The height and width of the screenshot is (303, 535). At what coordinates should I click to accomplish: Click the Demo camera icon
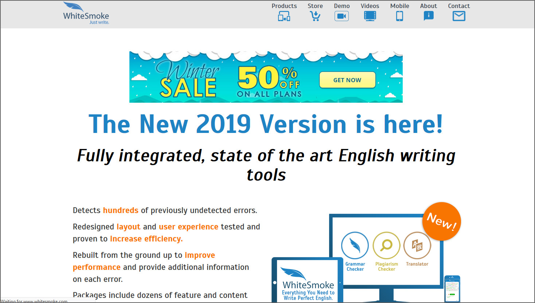(341, 16)
